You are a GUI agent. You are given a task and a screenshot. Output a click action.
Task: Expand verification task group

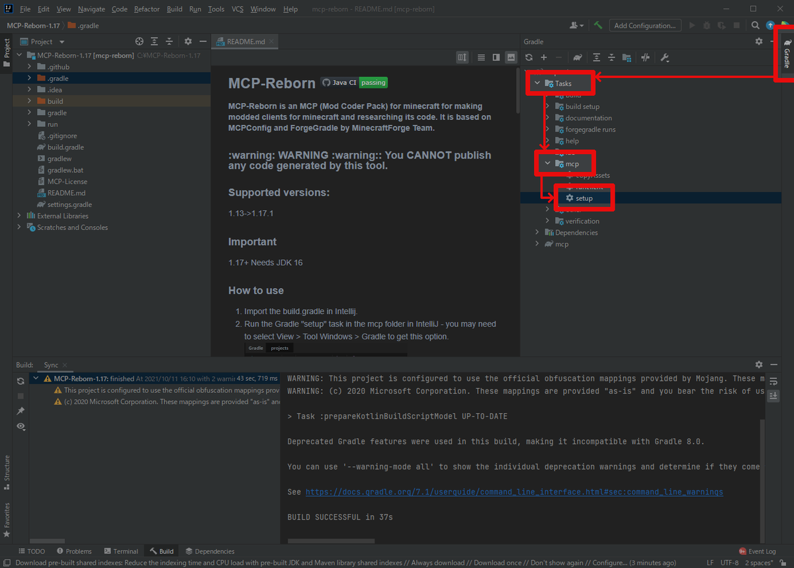point(547,221)
